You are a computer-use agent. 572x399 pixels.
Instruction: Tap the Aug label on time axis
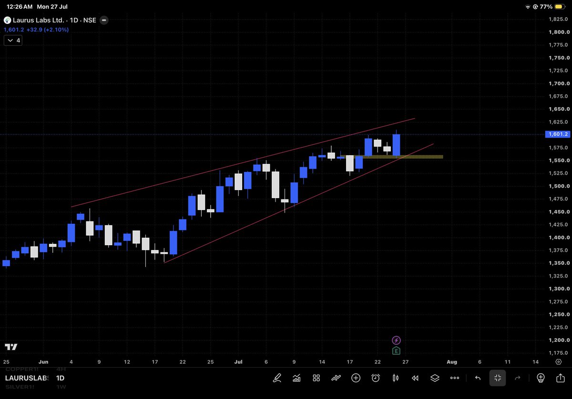[x=452, y=362]
